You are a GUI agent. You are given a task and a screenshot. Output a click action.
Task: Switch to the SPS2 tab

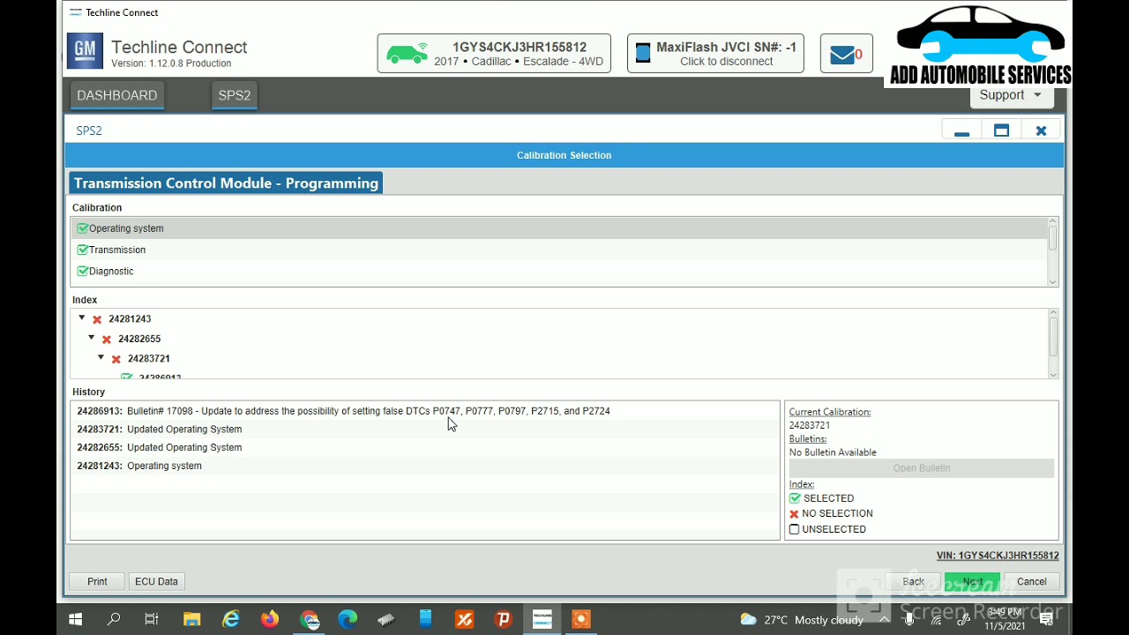pyautogui.click(x=235, y=95)
